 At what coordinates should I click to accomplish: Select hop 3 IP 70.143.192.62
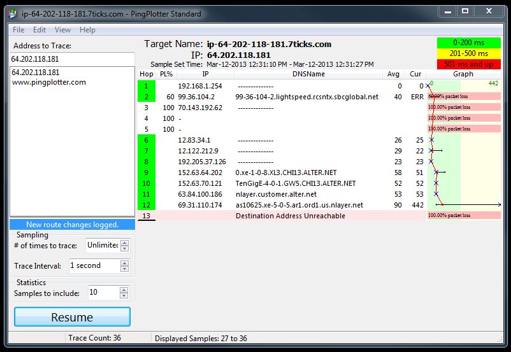200,108
